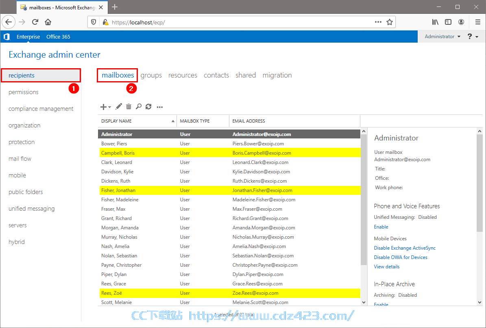
Task: Click View details link
Action: tap(386, 266)
